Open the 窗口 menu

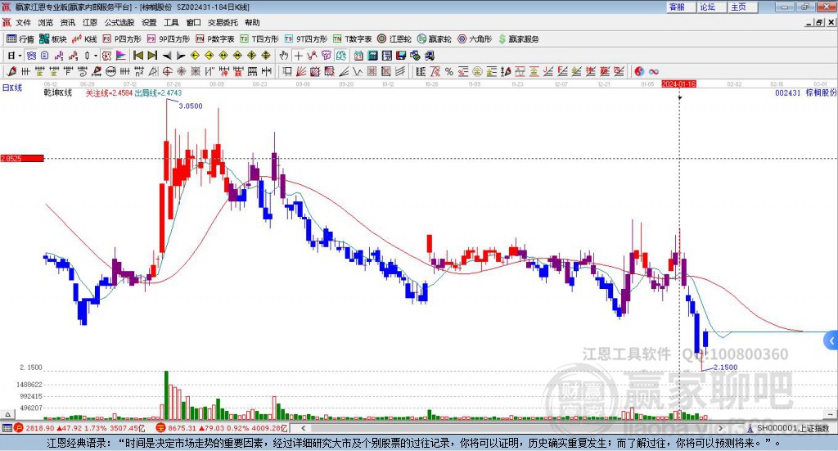(193, 22)
